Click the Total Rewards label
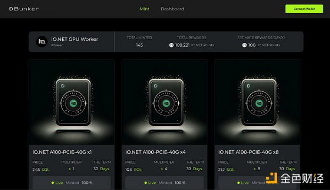Screen dimensions: 330x190 click(191, 38)
